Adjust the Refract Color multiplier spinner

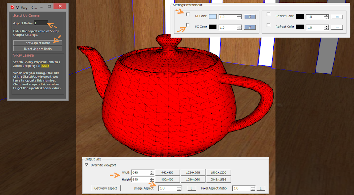(327, 27)
